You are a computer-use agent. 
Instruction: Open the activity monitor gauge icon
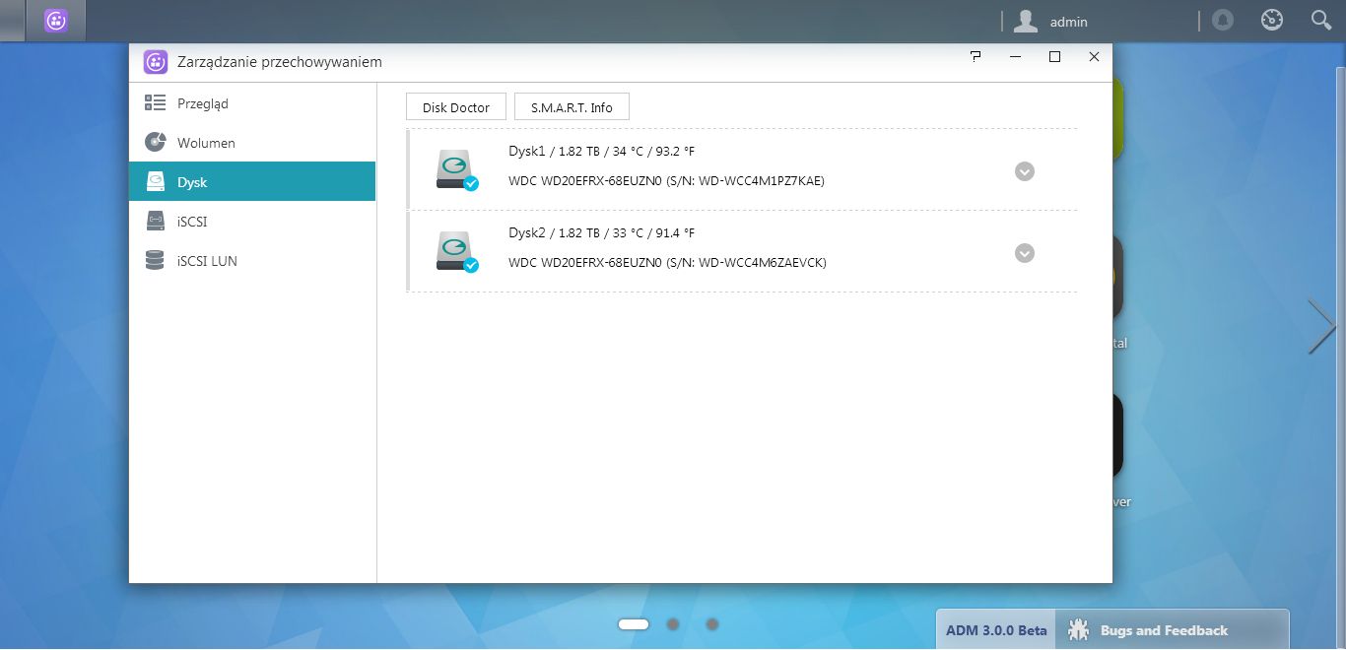point(1272,20)
